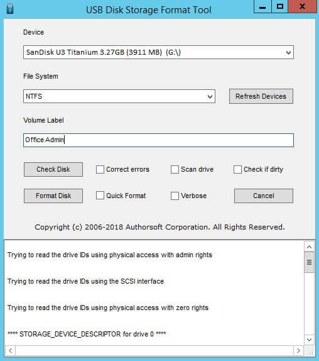Expand the File System NTFS dropdown

[x=119, y=96]
